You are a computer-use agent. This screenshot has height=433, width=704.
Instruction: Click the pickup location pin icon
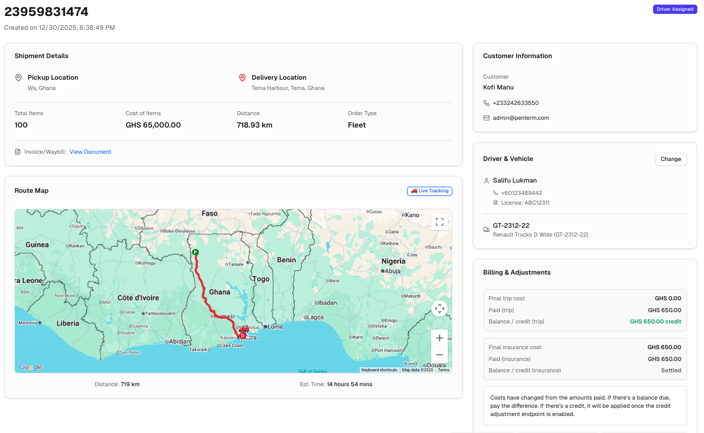pos(19,77)
